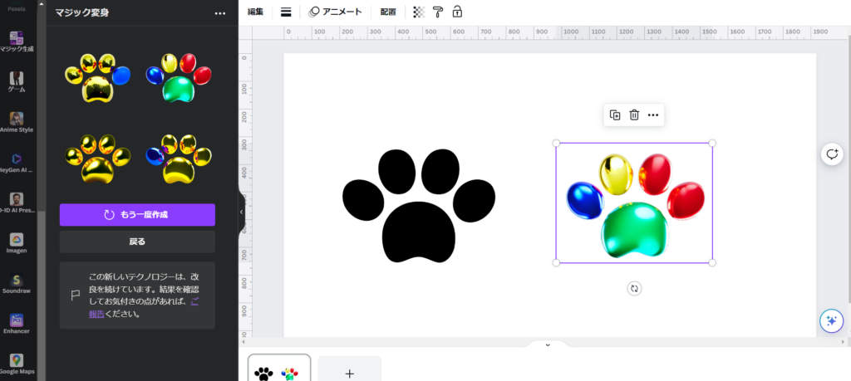Collapse the side panel with arrow handle

(241, 212)
